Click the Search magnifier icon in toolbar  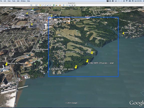point(31,5)
